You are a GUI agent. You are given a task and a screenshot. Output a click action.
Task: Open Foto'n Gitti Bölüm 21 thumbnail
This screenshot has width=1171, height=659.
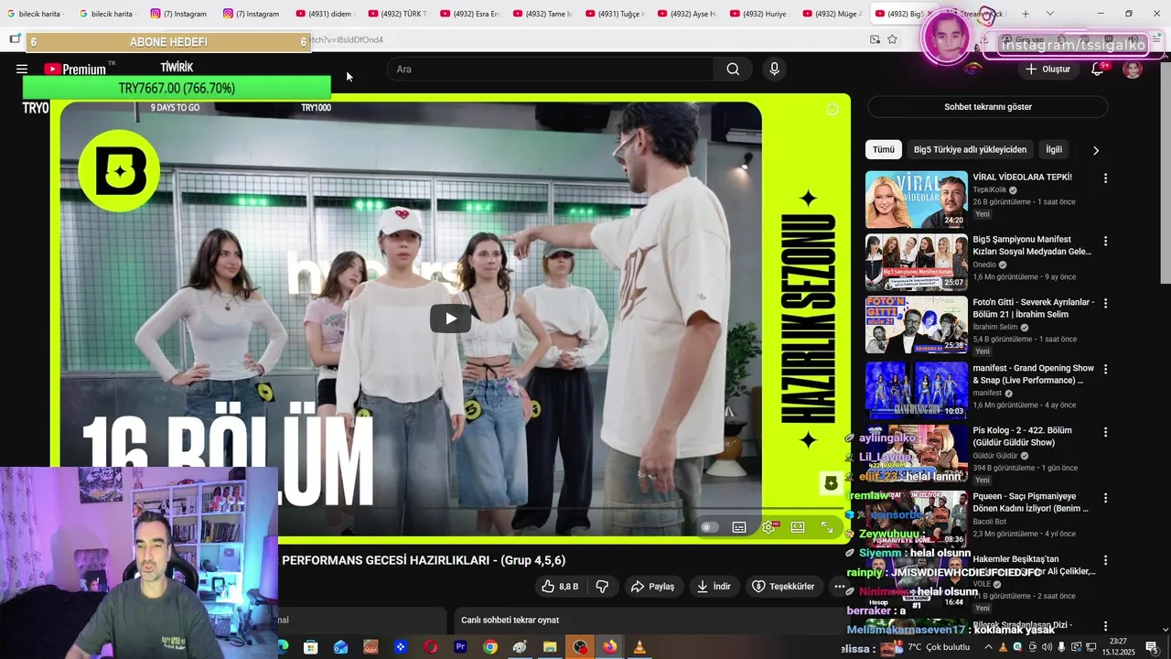(x=917, y=325)
